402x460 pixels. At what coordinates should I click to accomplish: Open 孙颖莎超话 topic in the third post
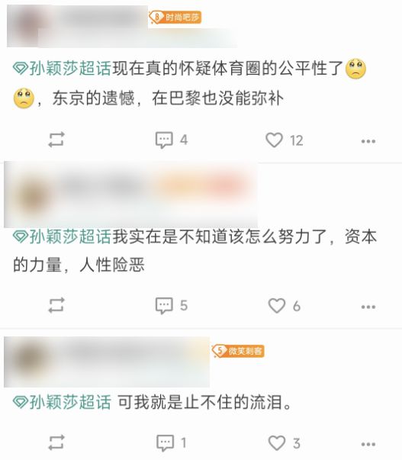pyautogui.click(x=63, y=402)
